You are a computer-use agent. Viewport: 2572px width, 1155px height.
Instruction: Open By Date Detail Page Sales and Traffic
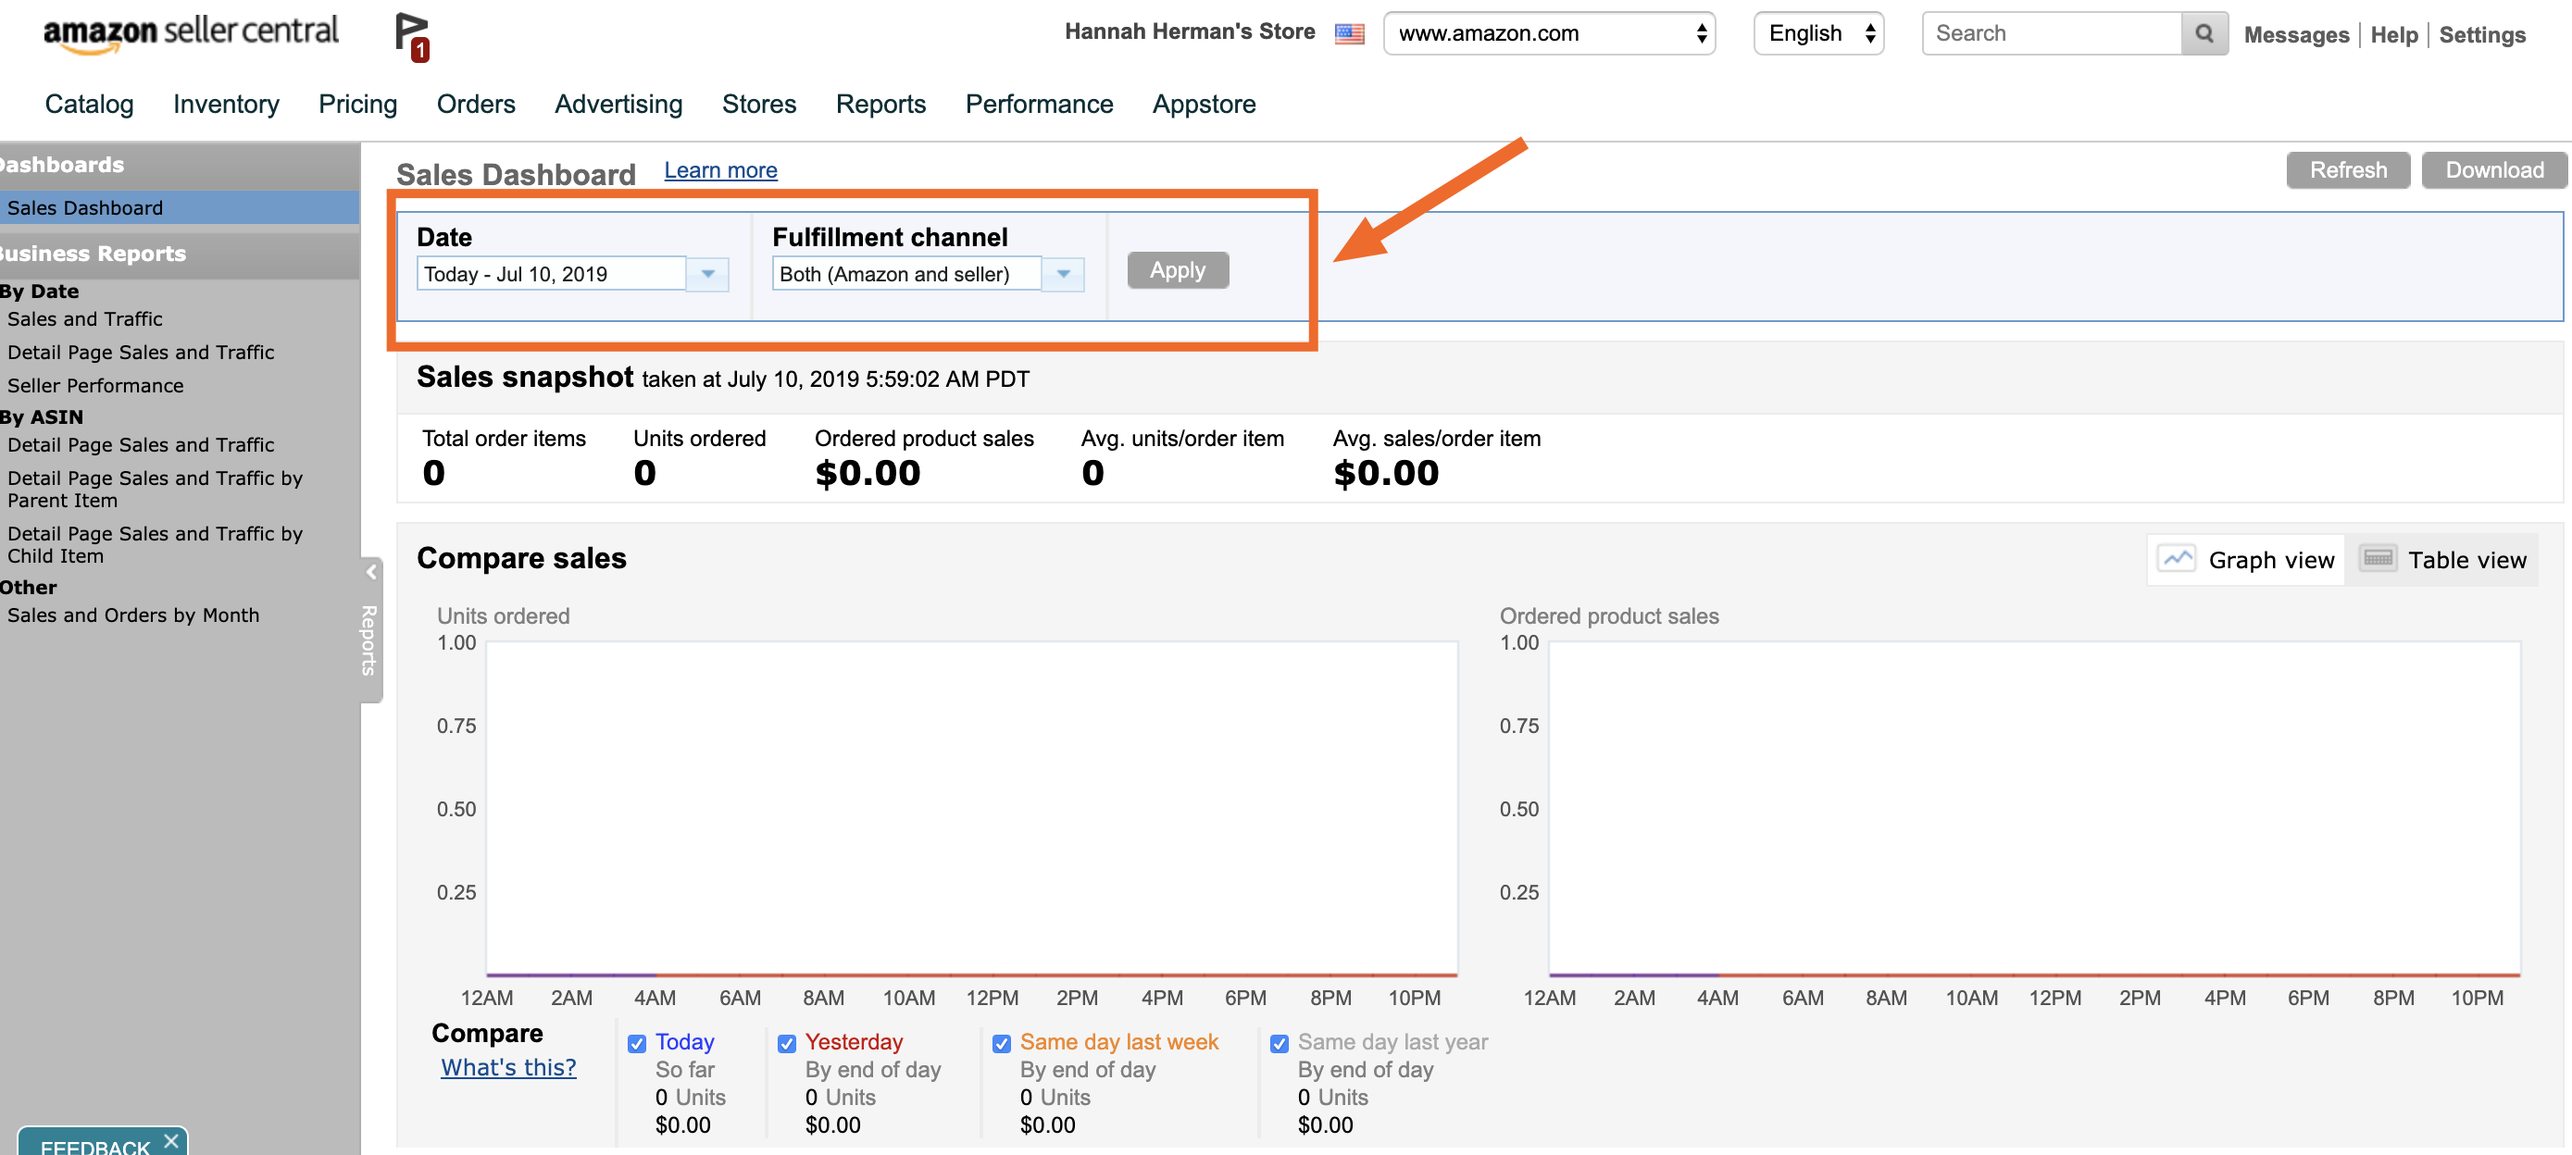[141, 353]
